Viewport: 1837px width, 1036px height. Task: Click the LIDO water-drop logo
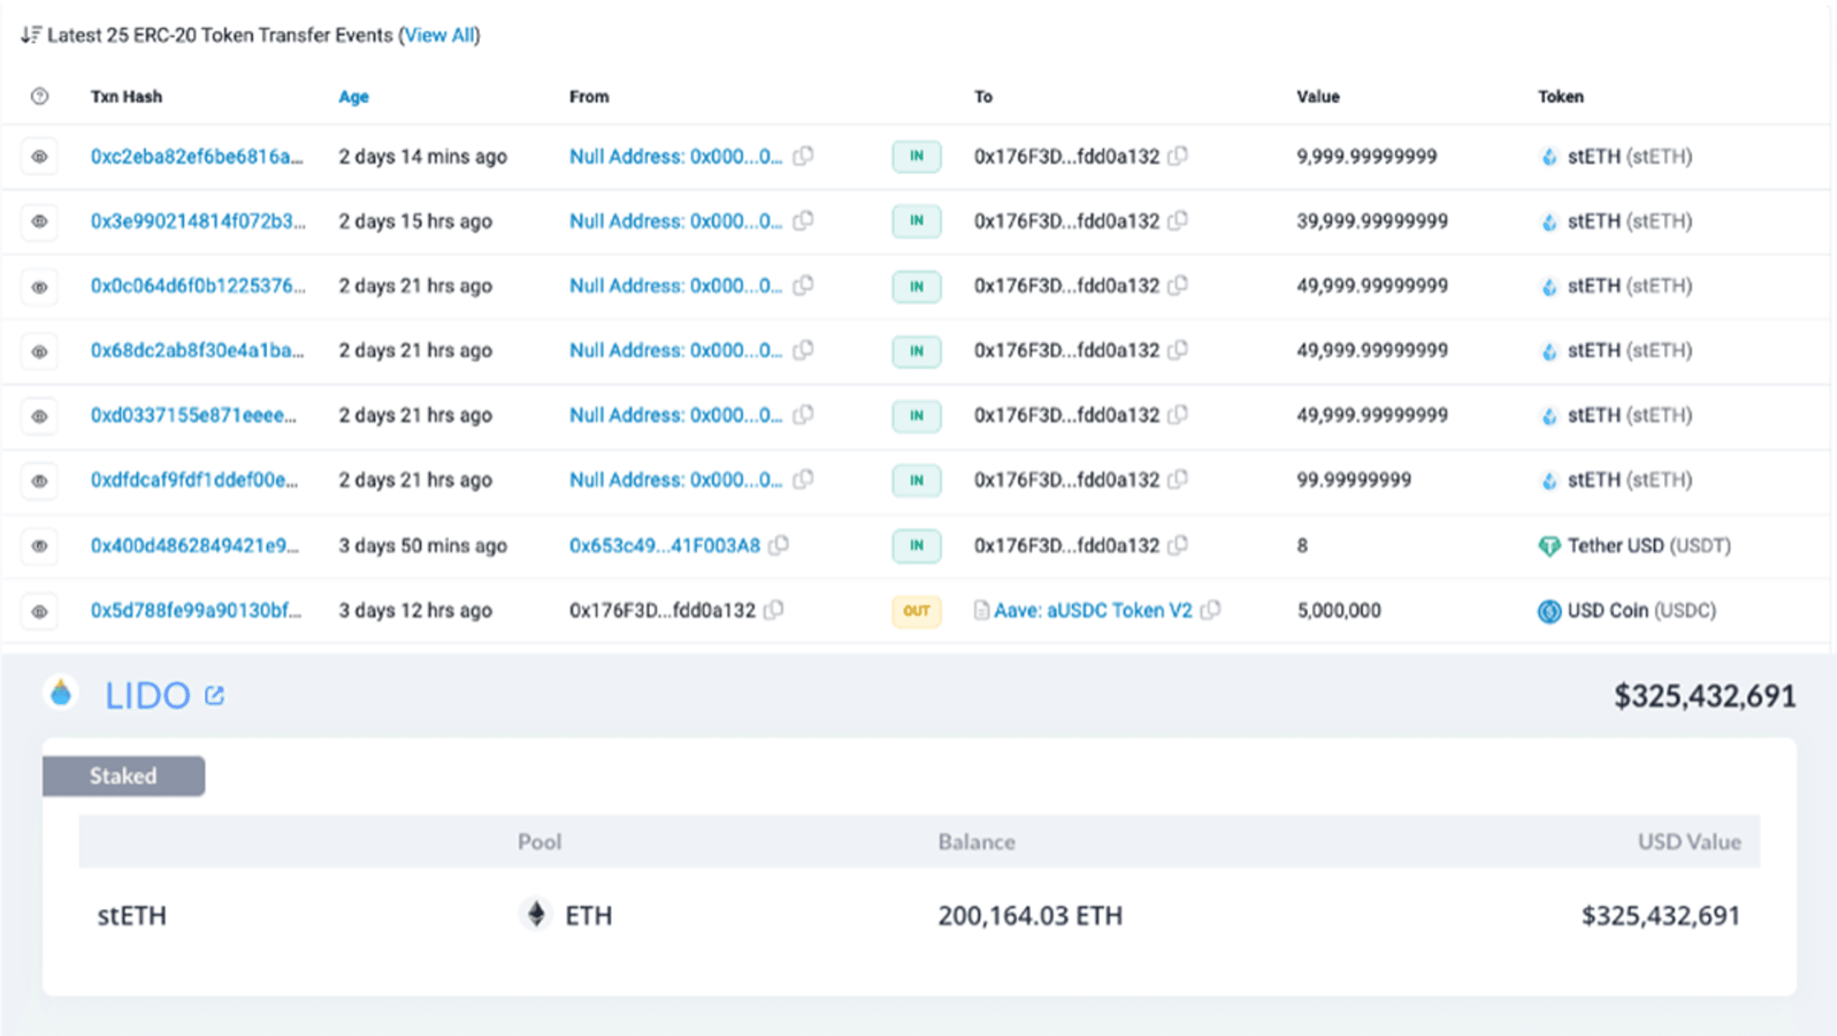point(61,694)
